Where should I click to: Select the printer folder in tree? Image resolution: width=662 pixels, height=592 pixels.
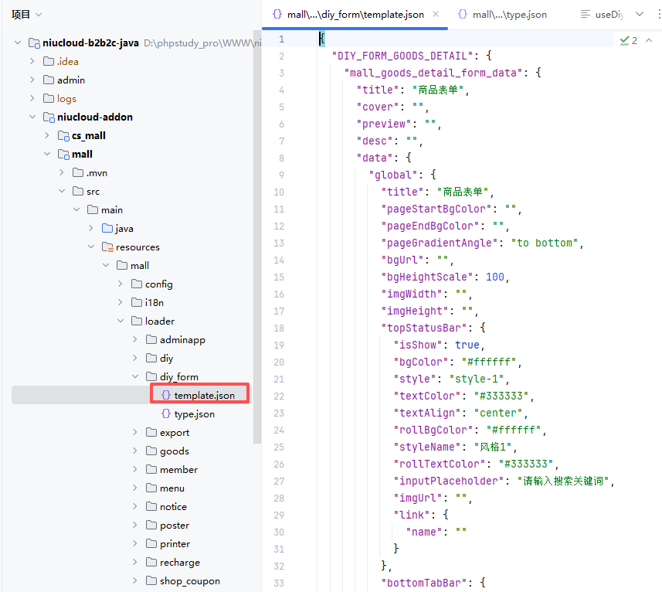point(175,543)
